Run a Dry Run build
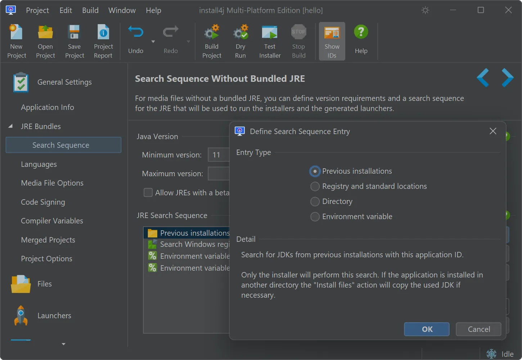The height and width of the screenshot is (360, 522). pos(240,41)
